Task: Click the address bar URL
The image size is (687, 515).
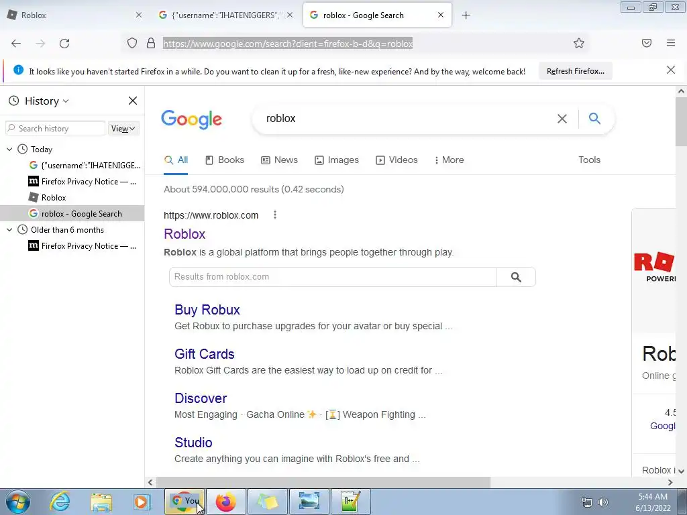Action: [288, 44]
